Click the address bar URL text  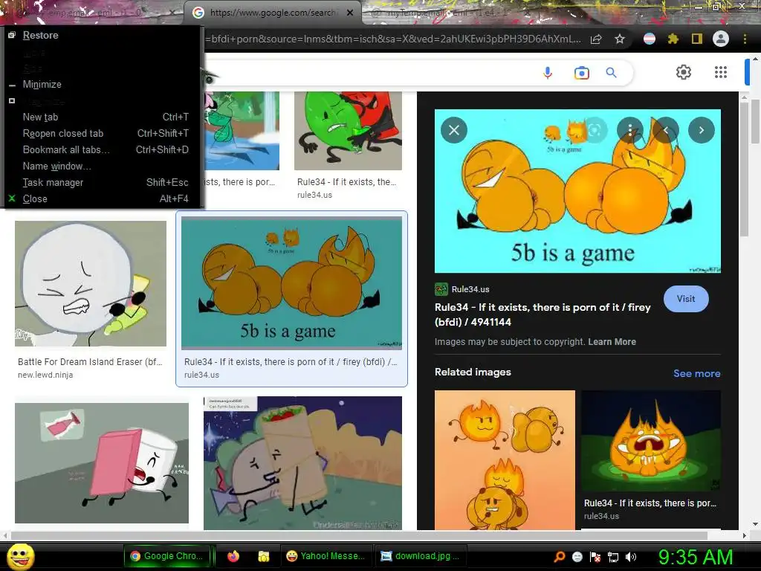coord(392,39)
